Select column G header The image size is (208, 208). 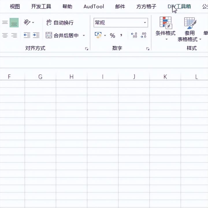40,77
